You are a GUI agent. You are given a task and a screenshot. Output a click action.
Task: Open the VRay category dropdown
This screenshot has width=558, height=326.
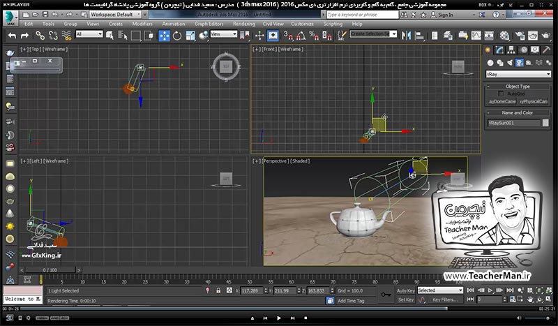click(518, 74)
